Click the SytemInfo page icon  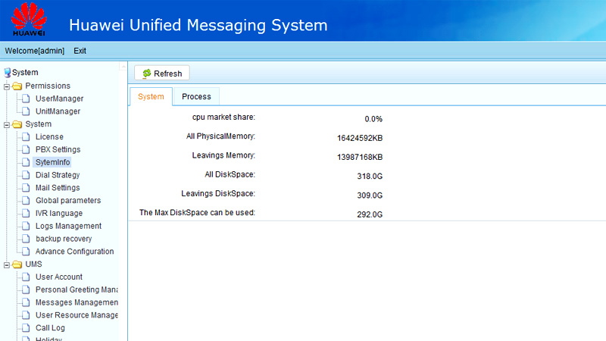pyautogui.click(x=26, y=162)
